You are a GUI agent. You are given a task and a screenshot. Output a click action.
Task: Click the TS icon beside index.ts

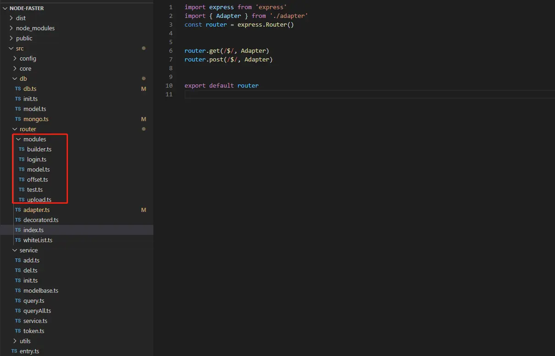18,230
